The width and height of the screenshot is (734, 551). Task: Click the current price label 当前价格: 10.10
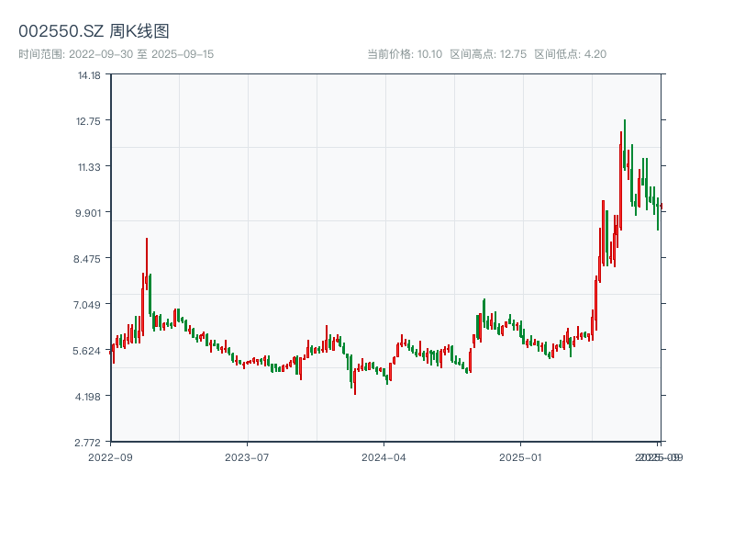pos(405,54)
